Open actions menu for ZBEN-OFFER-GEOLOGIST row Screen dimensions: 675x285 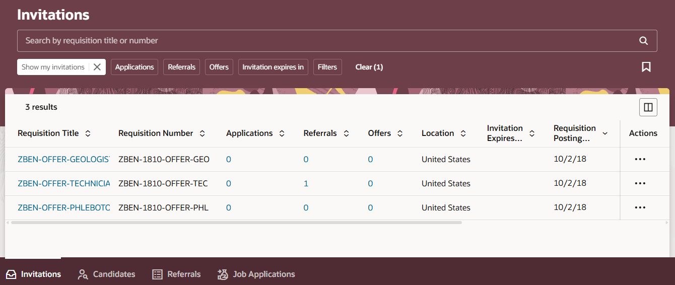pos(640,159)
